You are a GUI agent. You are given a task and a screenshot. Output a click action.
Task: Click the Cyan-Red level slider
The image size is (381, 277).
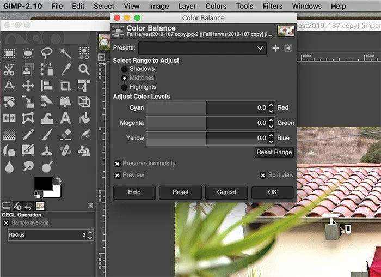(201, 108)
